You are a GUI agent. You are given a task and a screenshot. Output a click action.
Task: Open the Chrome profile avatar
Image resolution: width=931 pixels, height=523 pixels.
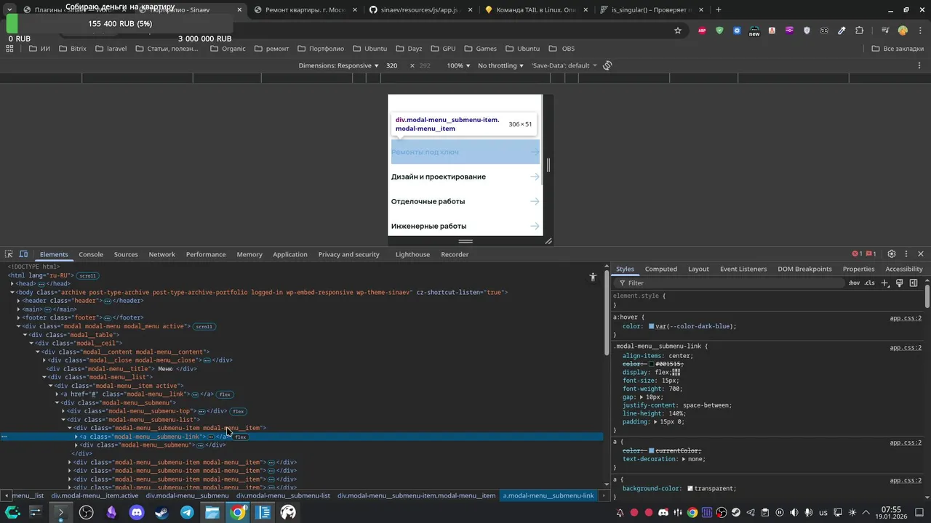903,31
